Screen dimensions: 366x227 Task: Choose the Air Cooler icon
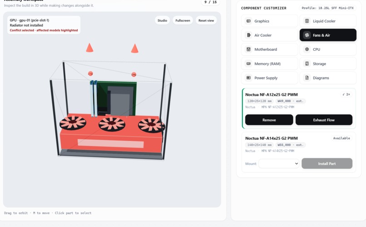pos(248,35)
